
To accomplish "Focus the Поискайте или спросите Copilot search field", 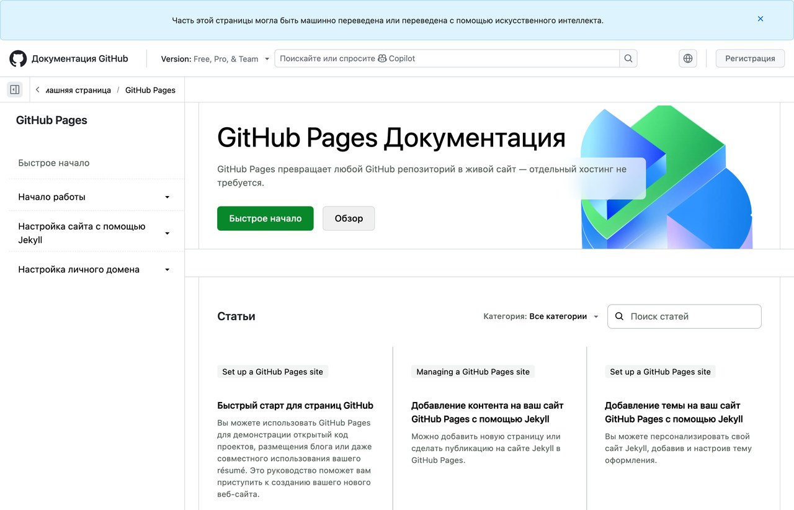I will pyautogui.click(x=447, y=58).
